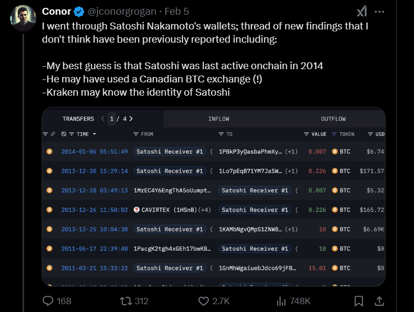The width and height of the screenshot is (414, 312).
Task: Expand the TIME column sort dropdown
Action: click(x=94, y=134)
